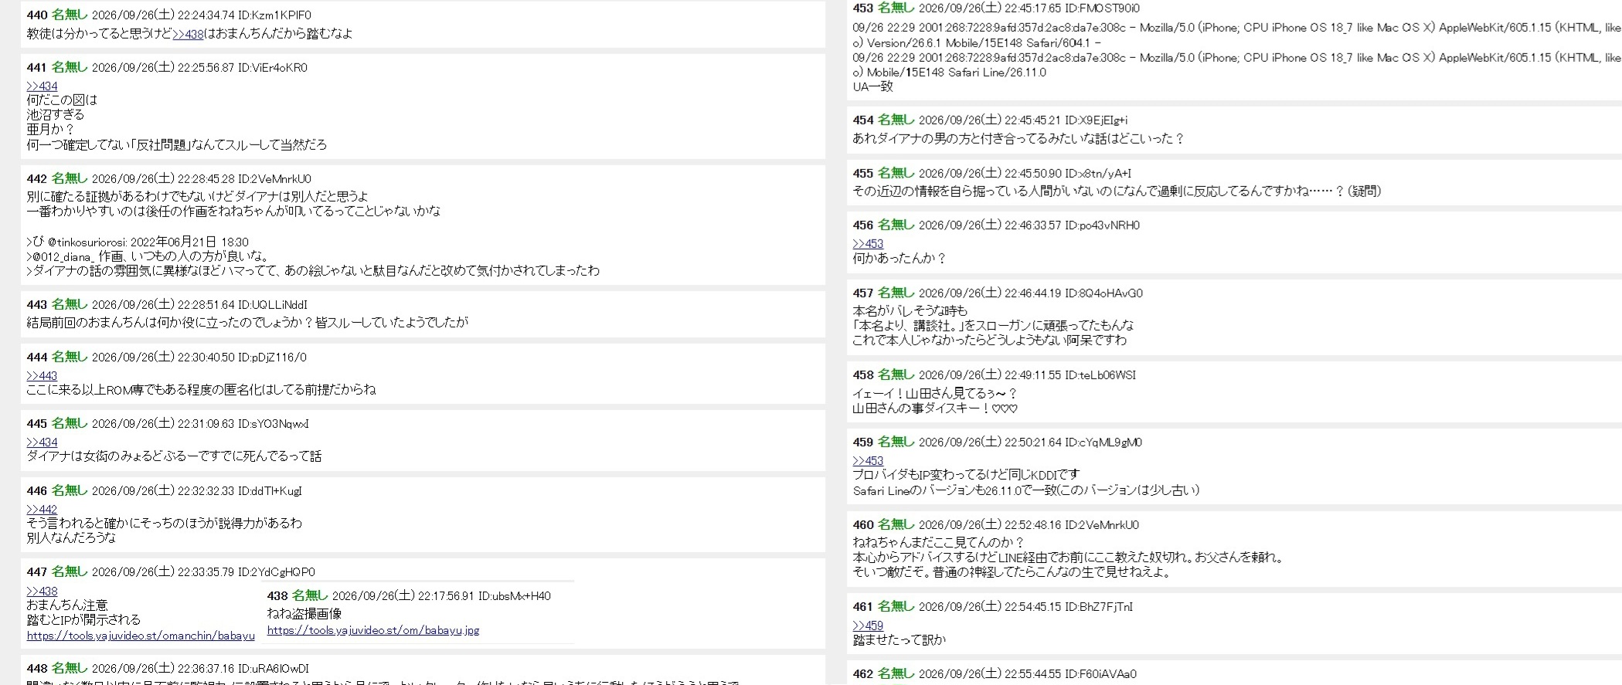Click the 名無し name of post 442
This screenshot has width=1622, height=685.
point(70,178)
